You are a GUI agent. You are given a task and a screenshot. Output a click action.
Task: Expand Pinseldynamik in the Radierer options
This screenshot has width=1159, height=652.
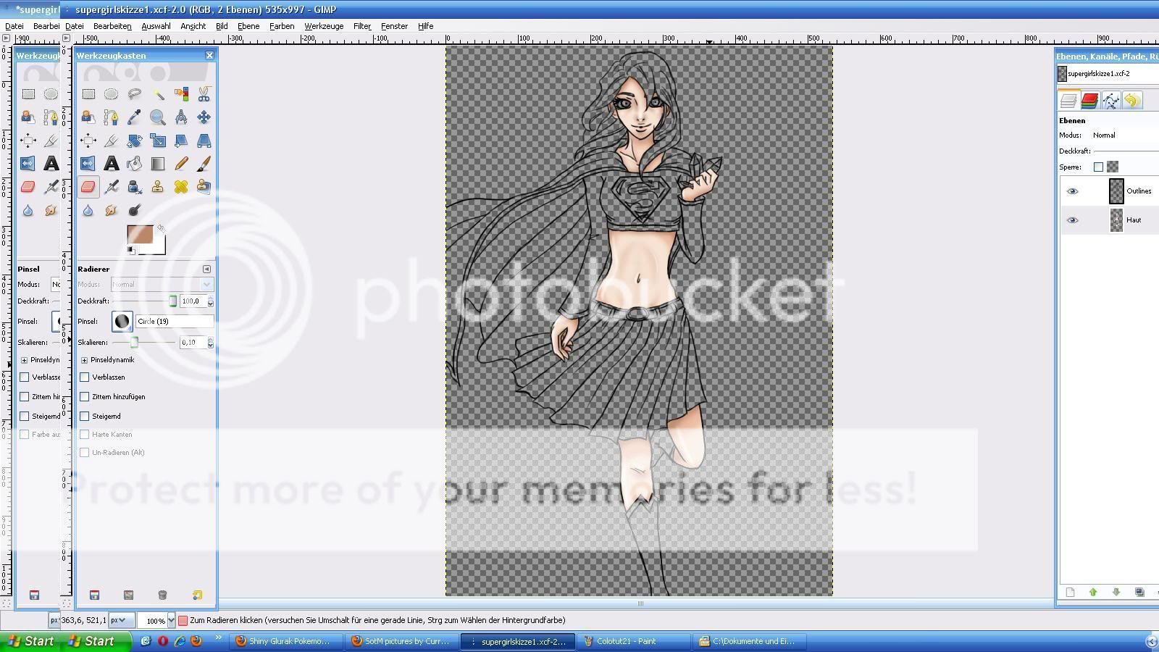(x=85, y=360)
